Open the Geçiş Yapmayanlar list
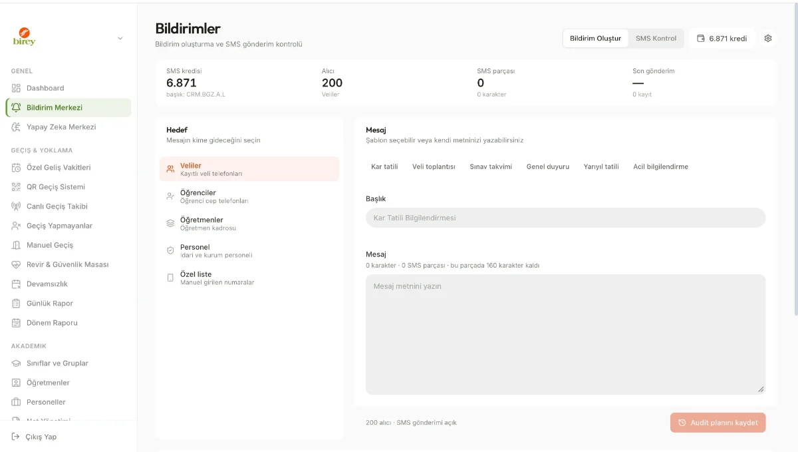798x452 pixels. pos(68,226)
